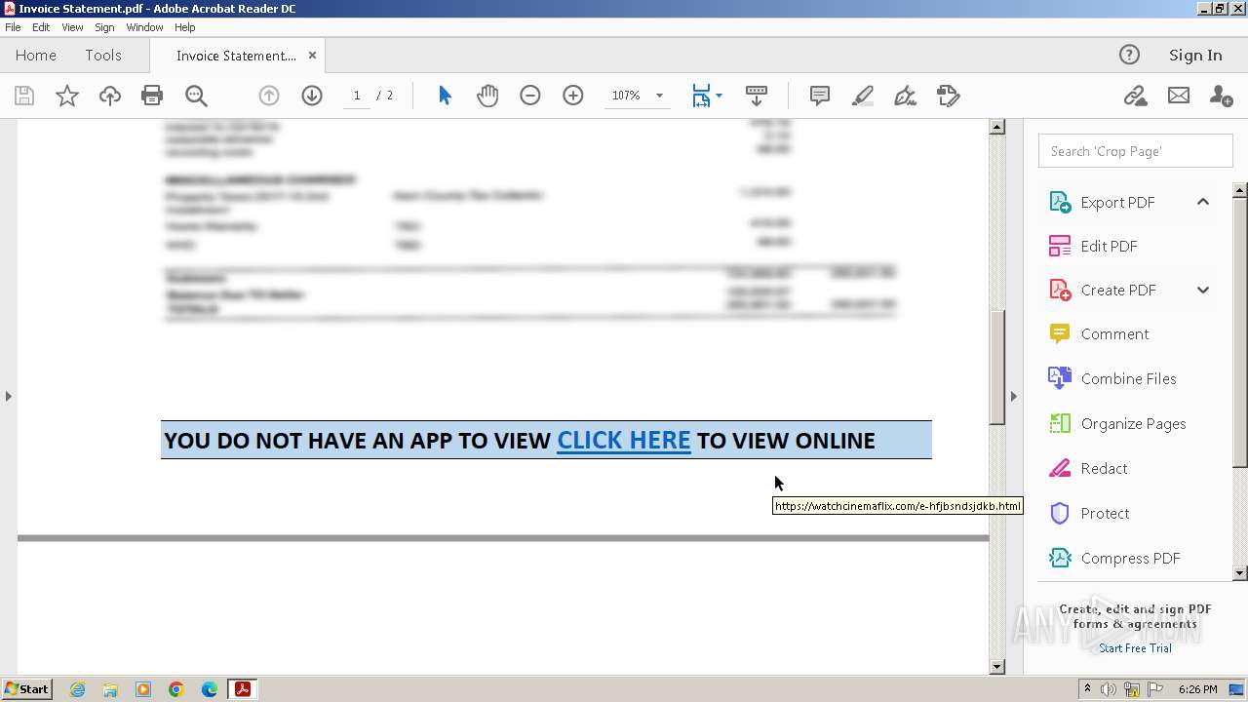Open the Windows Start button
The image size is (1248, 702).
click(x=27, y=688)
